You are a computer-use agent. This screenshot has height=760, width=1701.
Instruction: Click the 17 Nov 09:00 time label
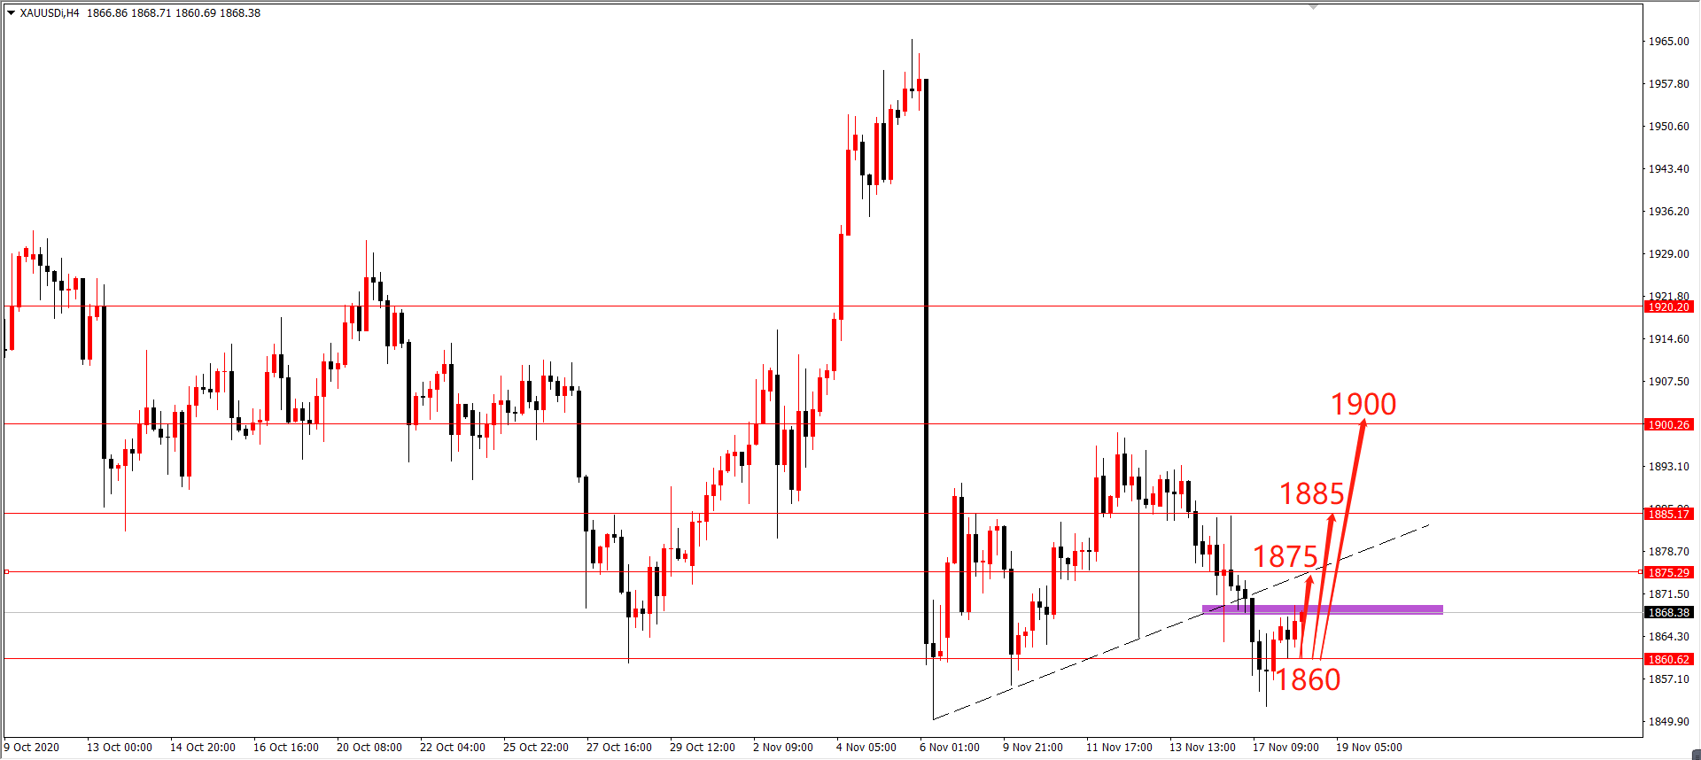(x=1286, y=748)
